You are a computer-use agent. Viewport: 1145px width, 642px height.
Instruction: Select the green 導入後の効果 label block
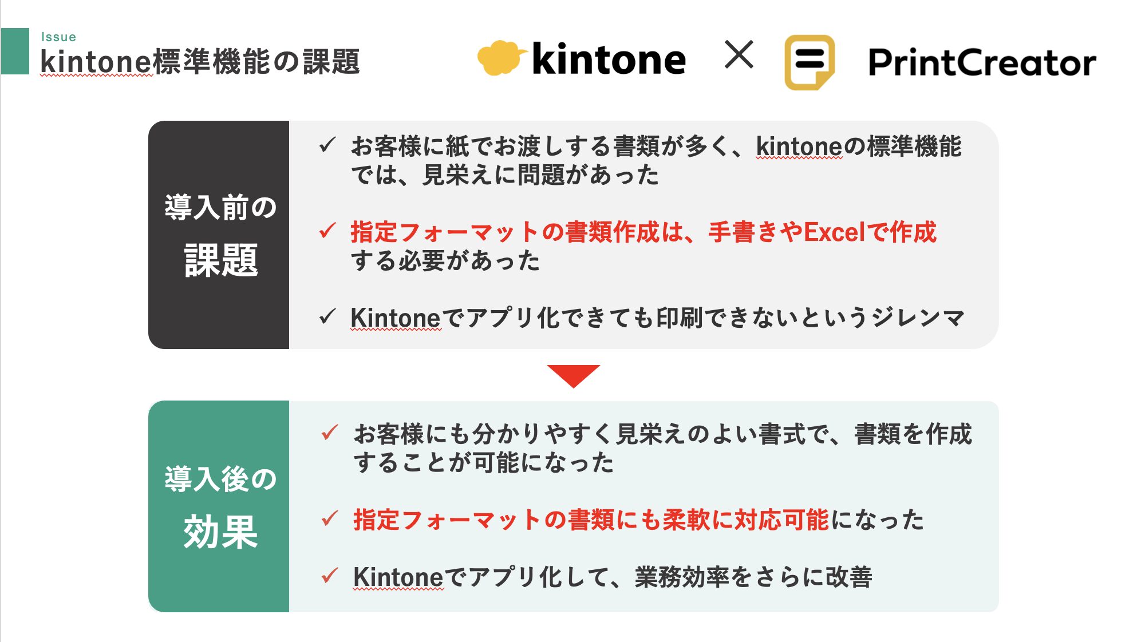tap(219, 506)
